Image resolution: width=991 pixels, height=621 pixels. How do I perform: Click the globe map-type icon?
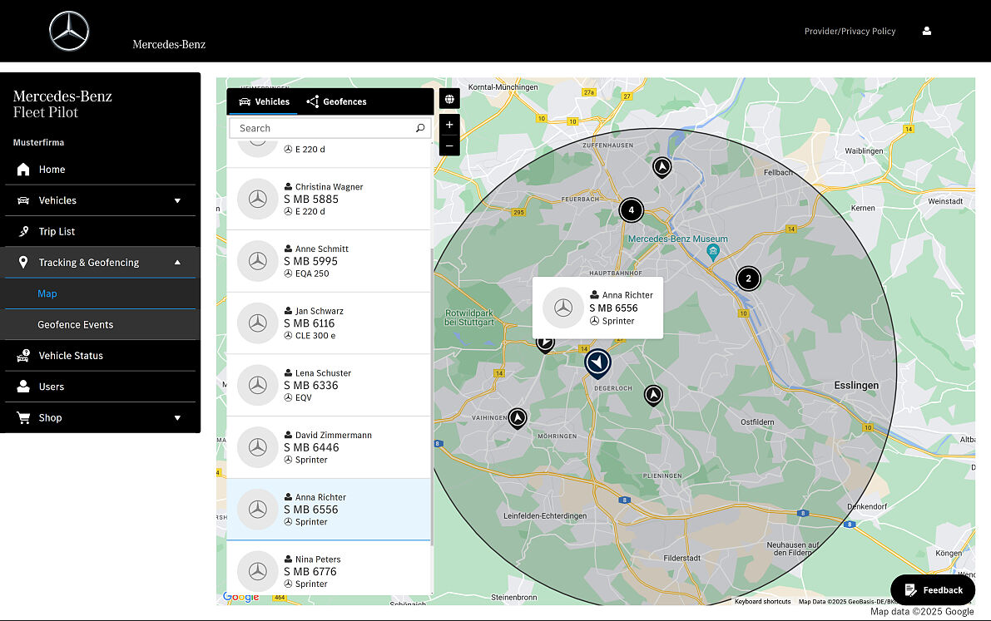[x=449, y=100]
